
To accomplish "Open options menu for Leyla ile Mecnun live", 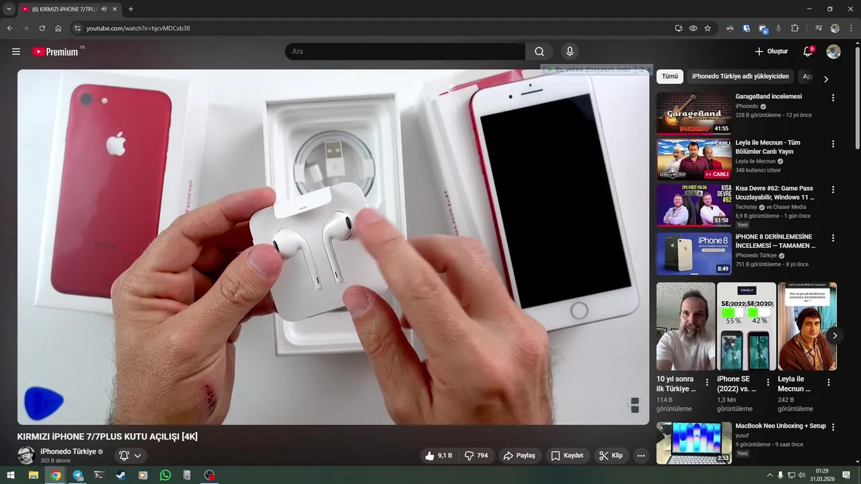I will (833, 144).
